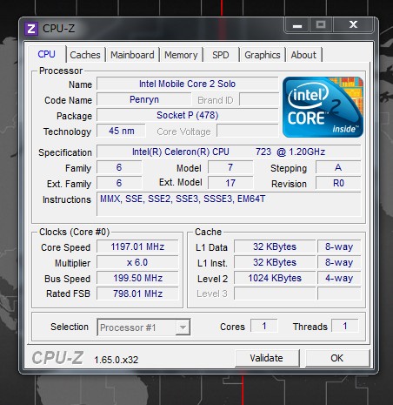The height and width of the screenshot is (405, 393).
Task: Click the empty Core Voltage field
Action: click(248, 131)
